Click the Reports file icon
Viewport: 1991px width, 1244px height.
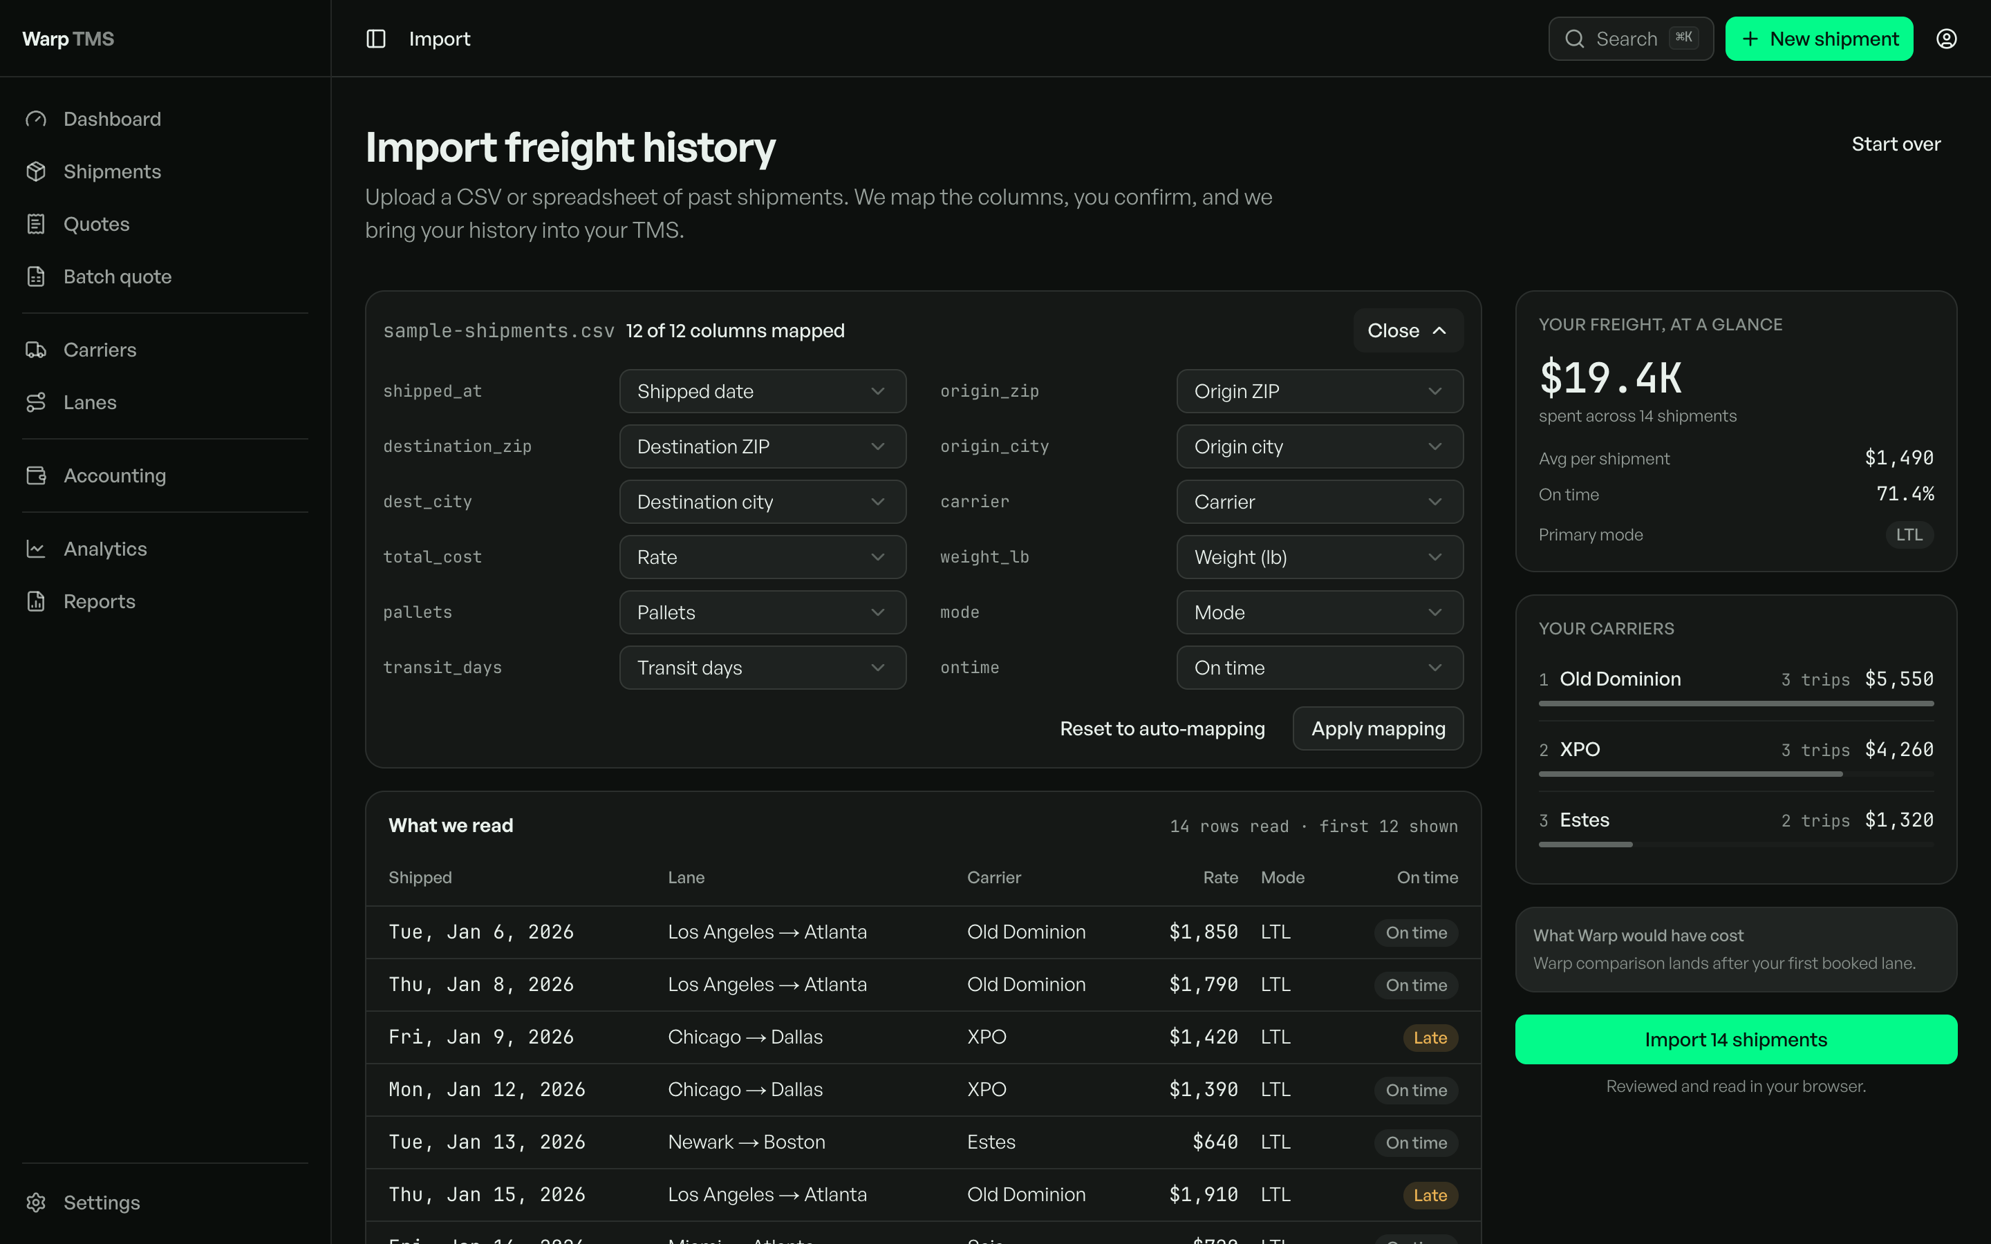click(36, 601)
